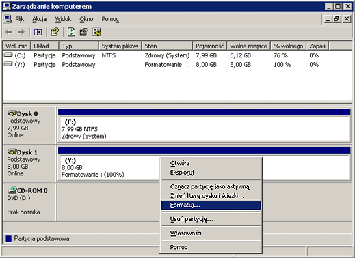
Task: Sort by the Pojemność column header
Action: coord(209,46)
